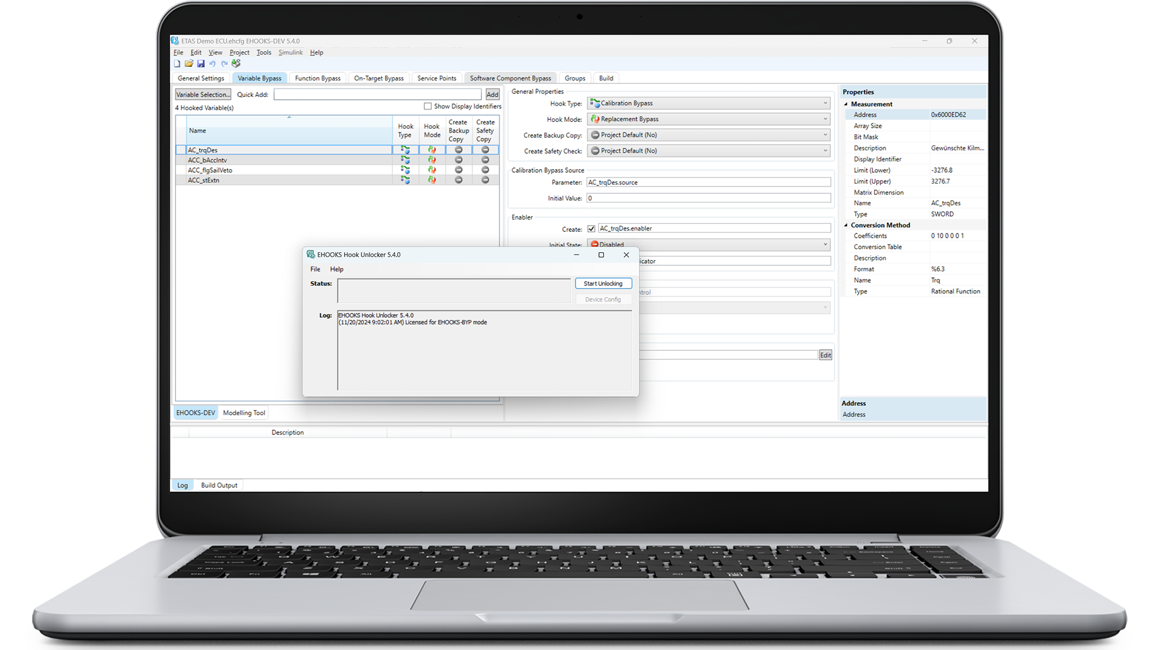Click the Initial Value field
This screenshot has height=650, width=1157.
click(x=709, y=198)
